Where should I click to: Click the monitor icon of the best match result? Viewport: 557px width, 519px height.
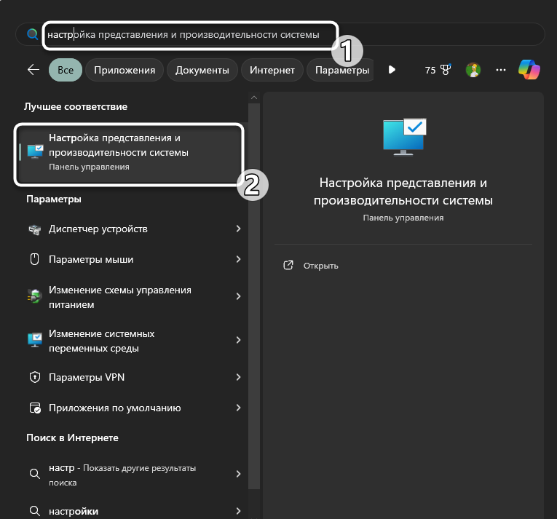click(x=35, y=151)
